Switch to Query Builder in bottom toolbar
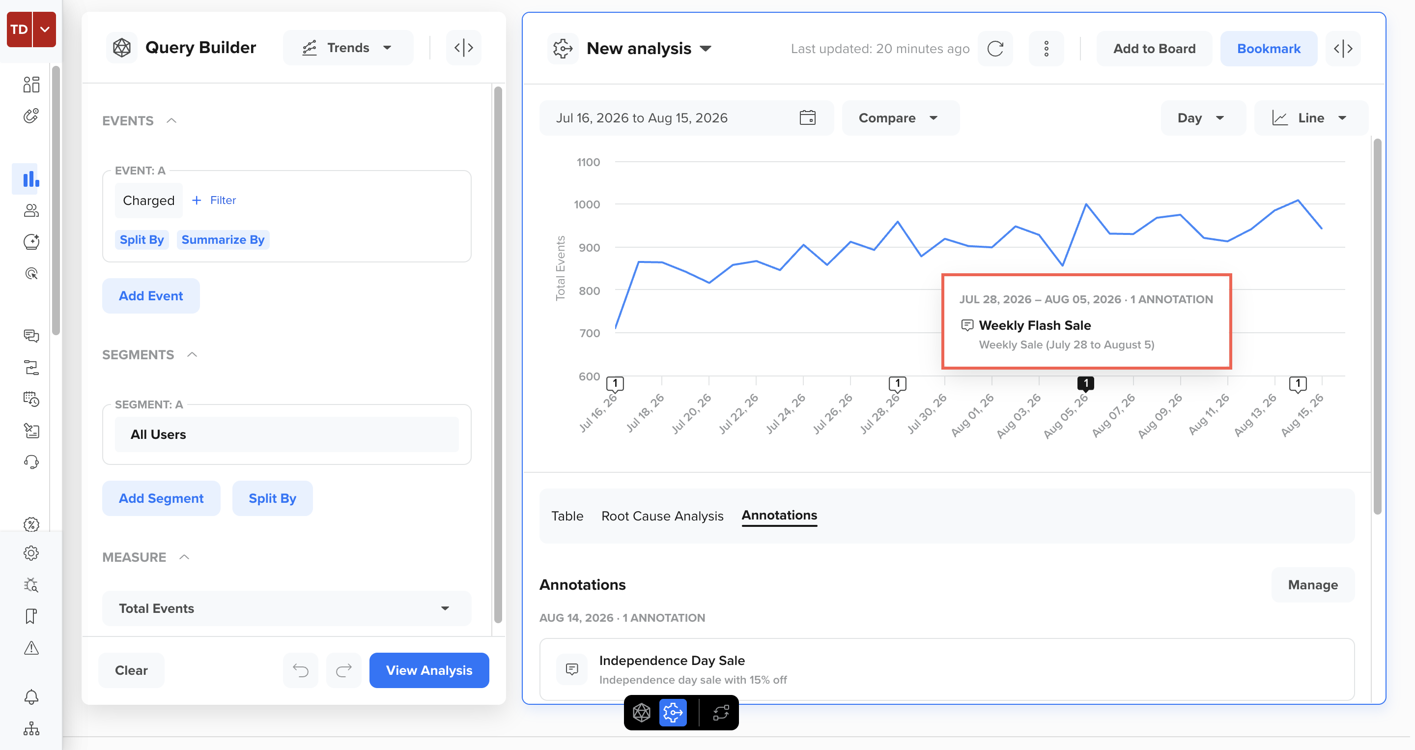 click(642, 713)
